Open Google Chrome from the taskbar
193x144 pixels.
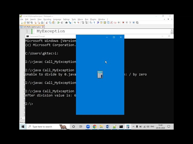[x=95, y=127]
